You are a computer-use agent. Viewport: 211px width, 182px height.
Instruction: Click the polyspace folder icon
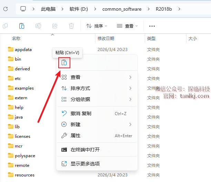point(11,155)
